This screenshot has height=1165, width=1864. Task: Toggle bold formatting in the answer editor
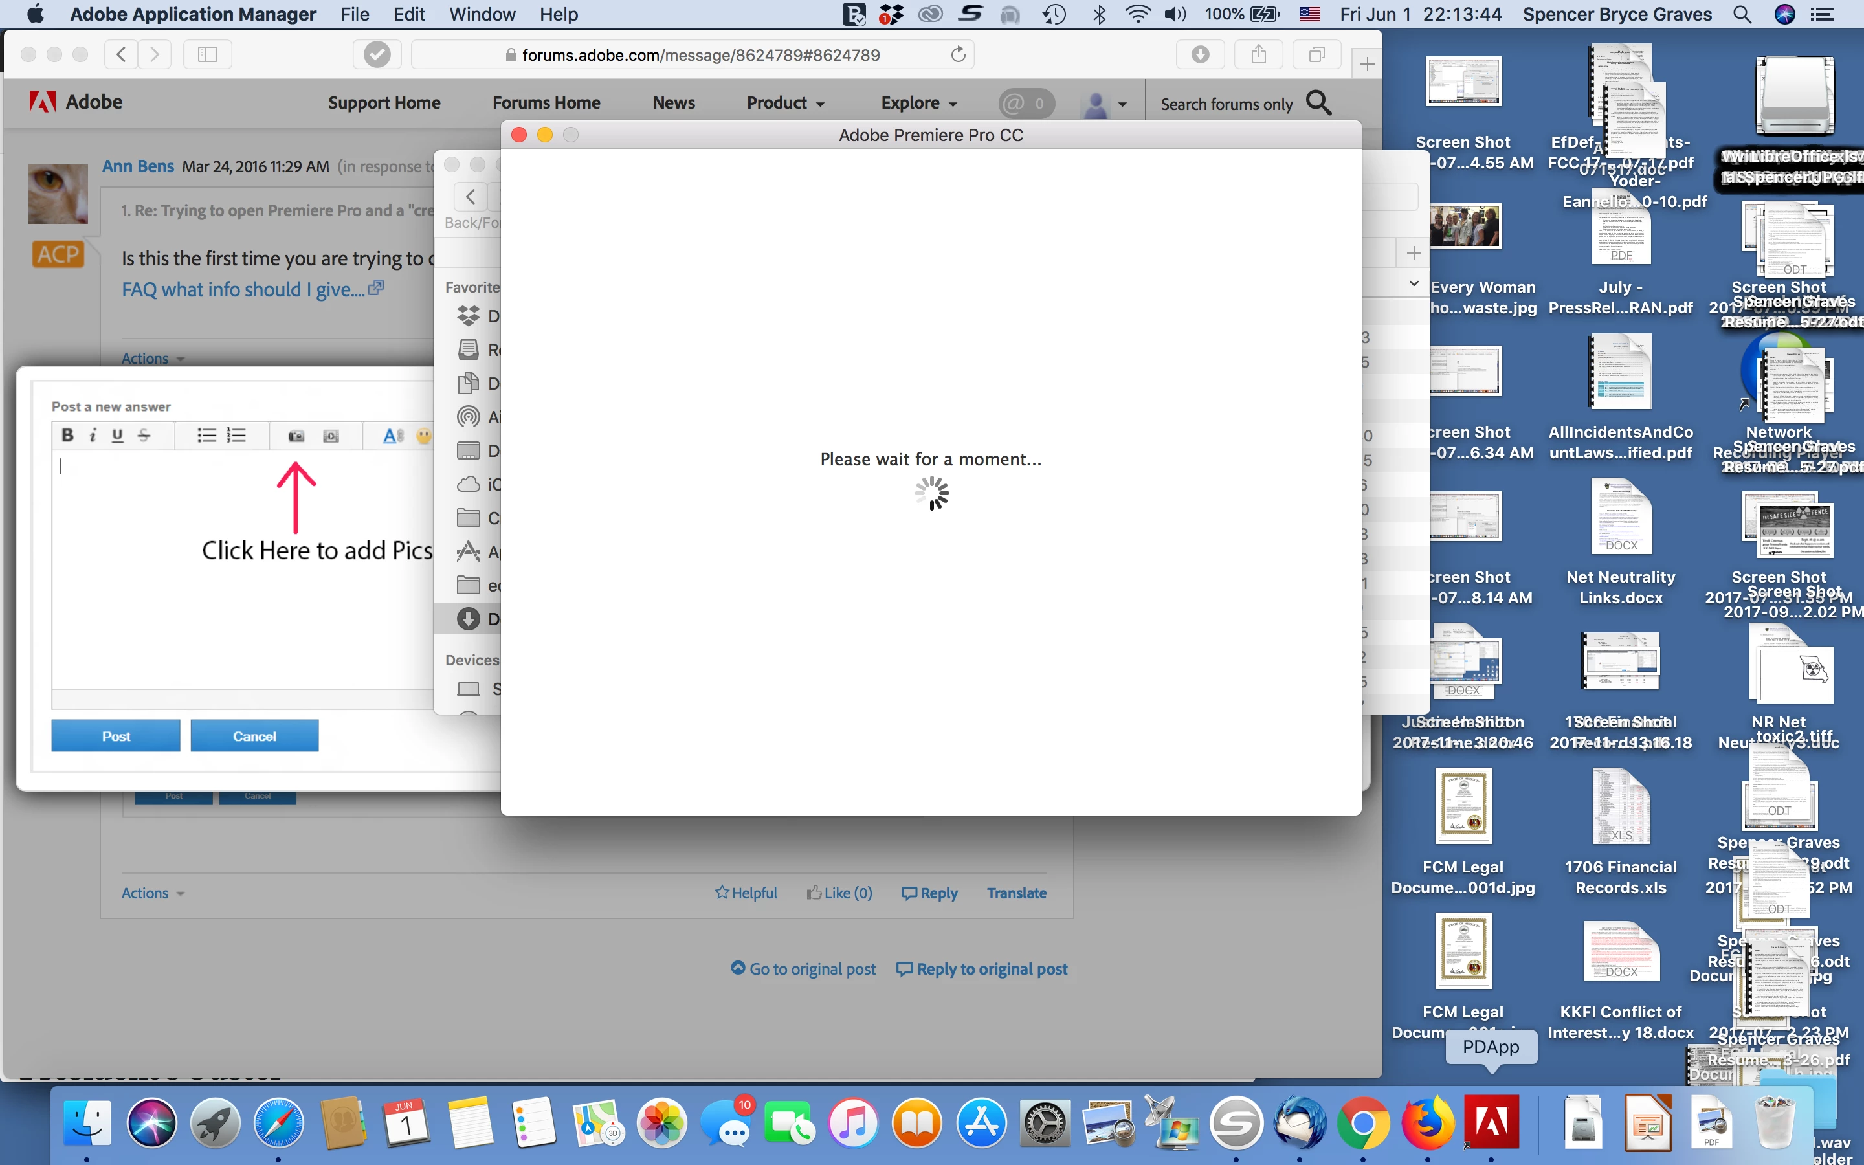(68, 436)
